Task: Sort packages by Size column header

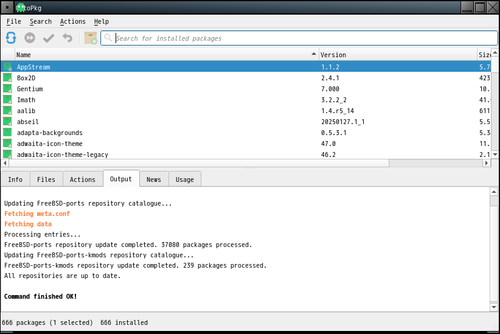Action: tap(484, 55)
